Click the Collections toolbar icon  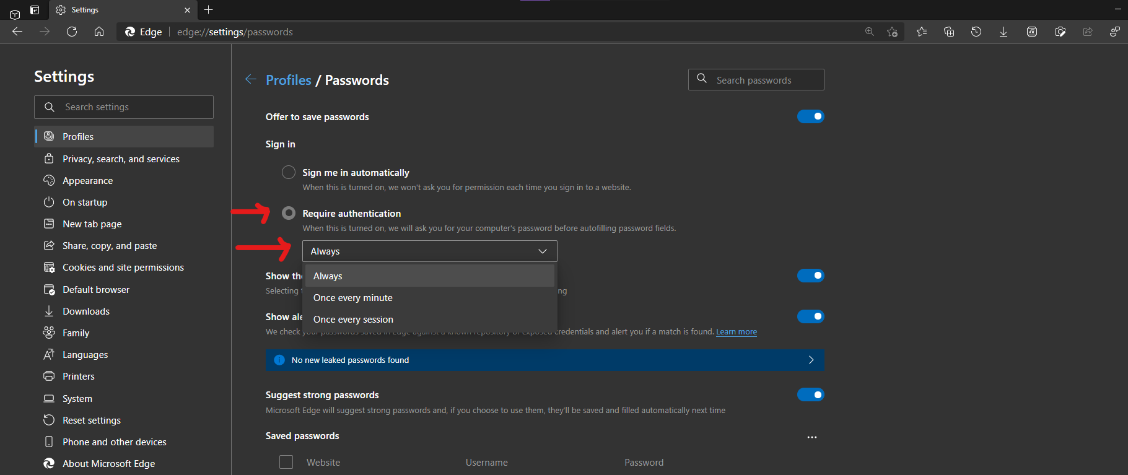click(949, 32)
